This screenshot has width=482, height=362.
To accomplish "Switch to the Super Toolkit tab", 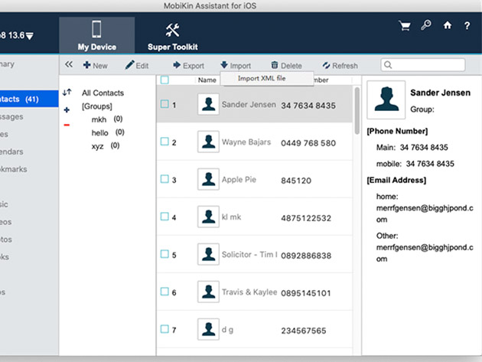I will (172, 37).
